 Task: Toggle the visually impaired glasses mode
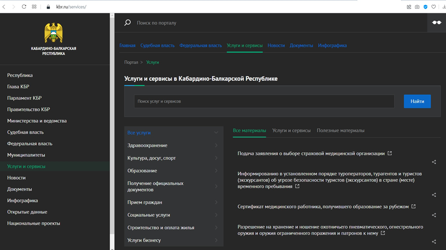tap(436, 22)
